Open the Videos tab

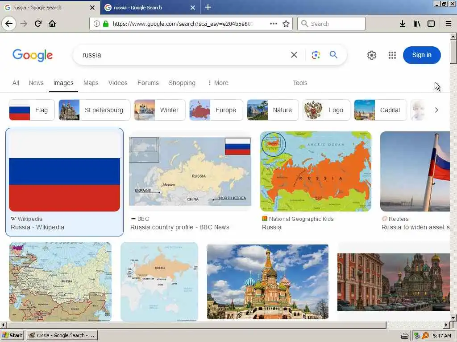click(x=118, y=83)
